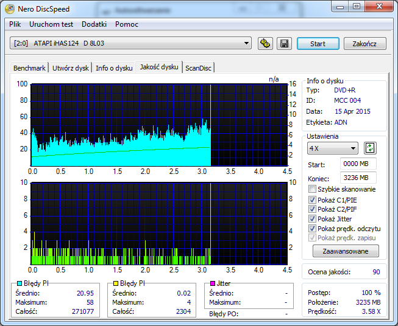Click the Koniec 3236 MB field
This screenshot has width=398, height=326.
tap(358, 178)
